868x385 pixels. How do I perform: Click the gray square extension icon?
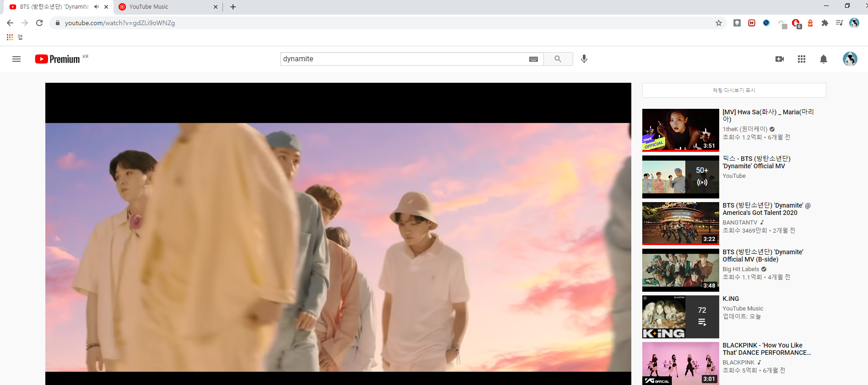pos(737,23)
